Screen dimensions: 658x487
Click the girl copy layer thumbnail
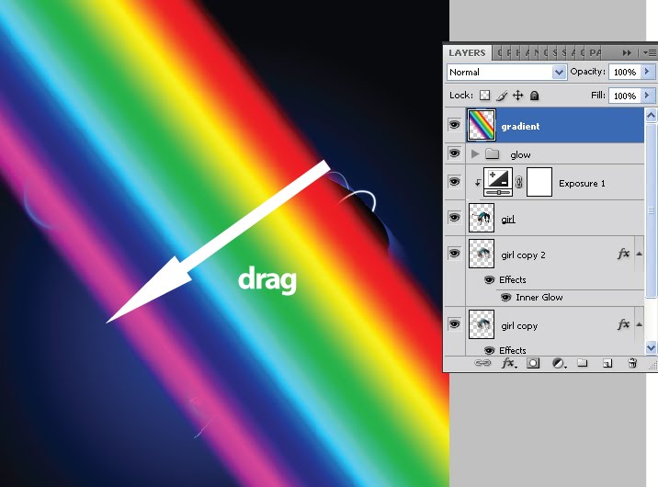pyautogui.click(x=482, y=323)
